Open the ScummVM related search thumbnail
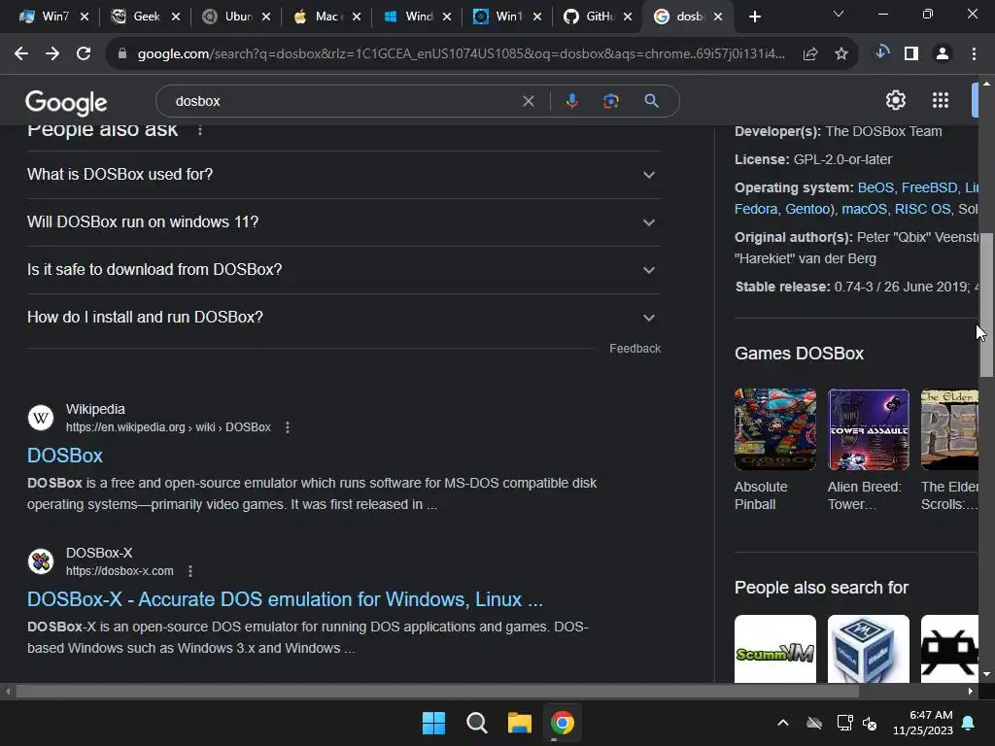This screenshot has height=746, width=995. [x=774, y=649]
